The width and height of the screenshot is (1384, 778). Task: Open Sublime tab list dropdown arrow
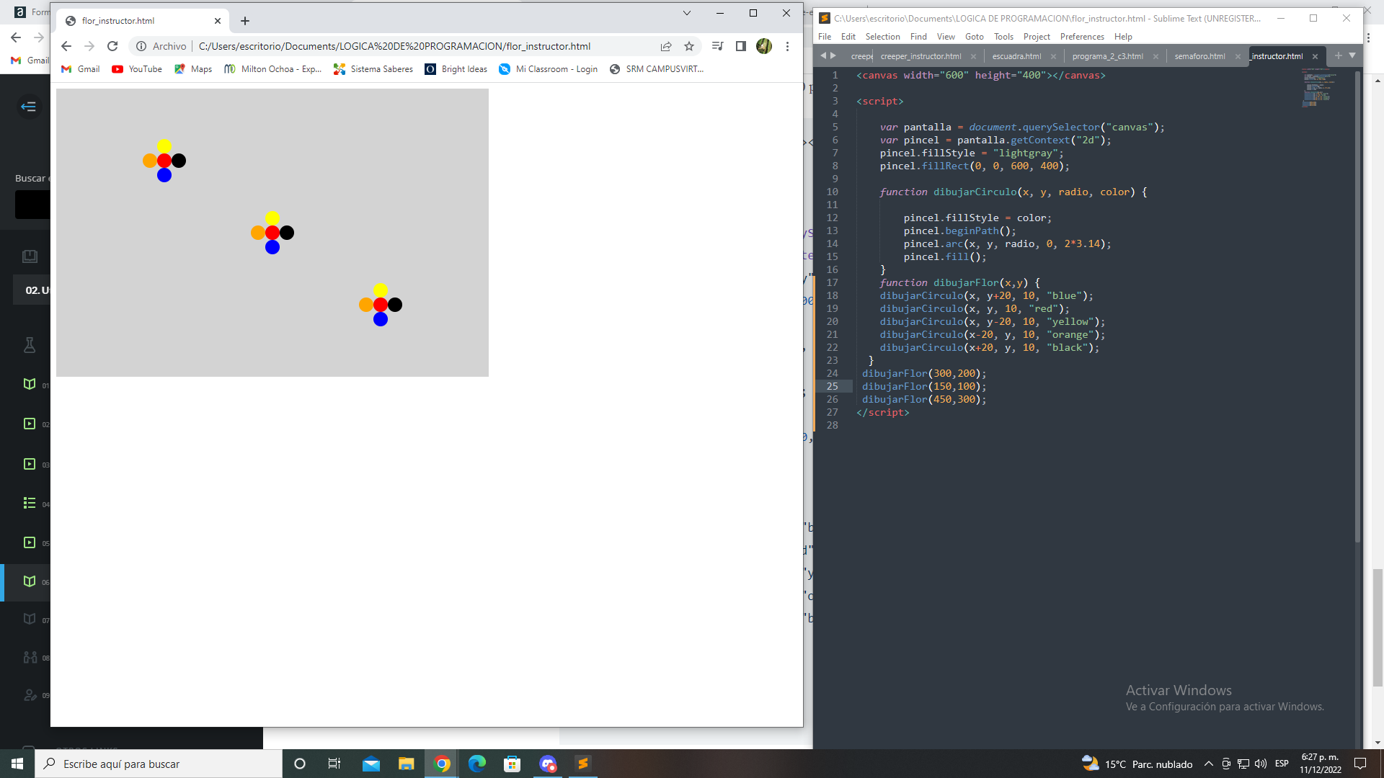click(1352, 55)
